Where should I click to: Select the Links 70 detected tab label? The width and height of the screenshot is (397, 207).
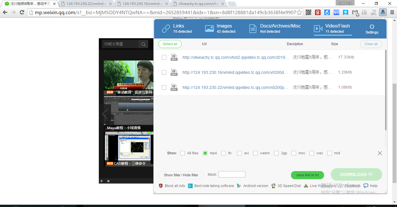tap(183, 29)
